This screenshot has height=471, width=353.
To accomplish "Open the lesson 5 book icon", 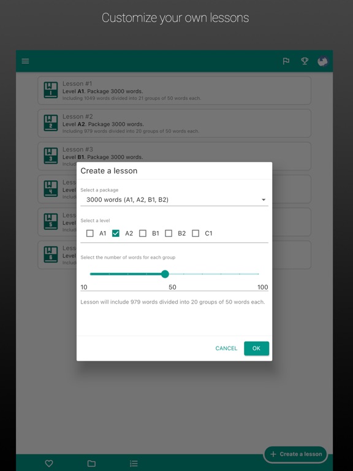I will pos(51,221).
